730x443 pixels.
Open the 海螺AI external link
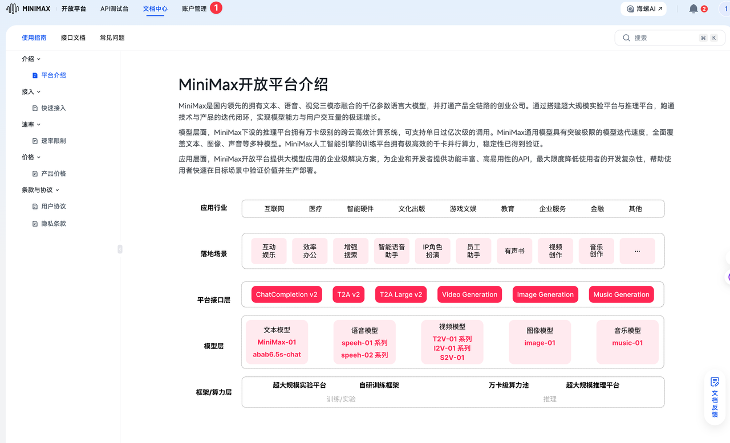click(644, 9)
